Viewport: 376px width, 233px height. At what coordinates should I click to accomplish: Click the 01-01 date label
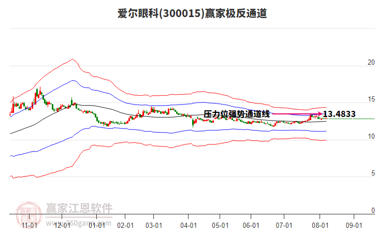point(97,226)
